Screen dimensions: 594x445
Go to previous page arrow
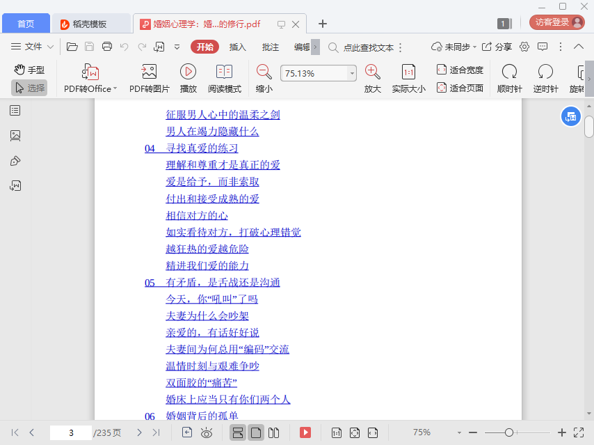[x=32, y=432]
